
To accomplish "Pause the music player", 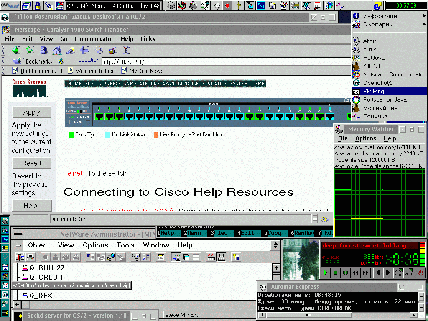I will coord(345,273).
